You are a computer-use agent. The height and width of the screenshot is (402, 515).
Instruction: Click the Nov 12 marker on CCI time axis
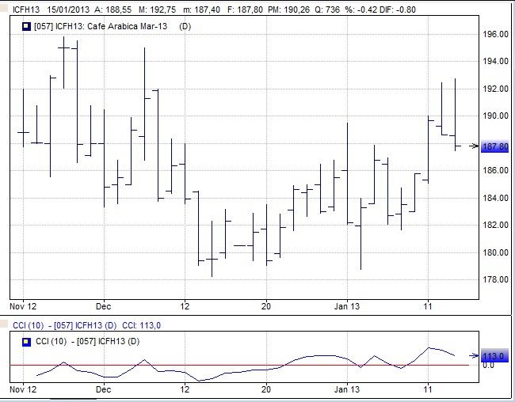pos(23,390)
